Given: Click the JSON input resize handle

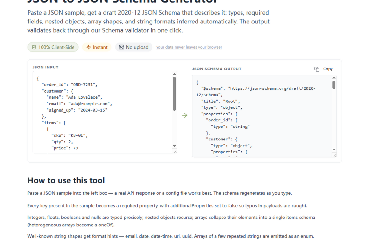Looking at the screenshot, I should (175, 152).
